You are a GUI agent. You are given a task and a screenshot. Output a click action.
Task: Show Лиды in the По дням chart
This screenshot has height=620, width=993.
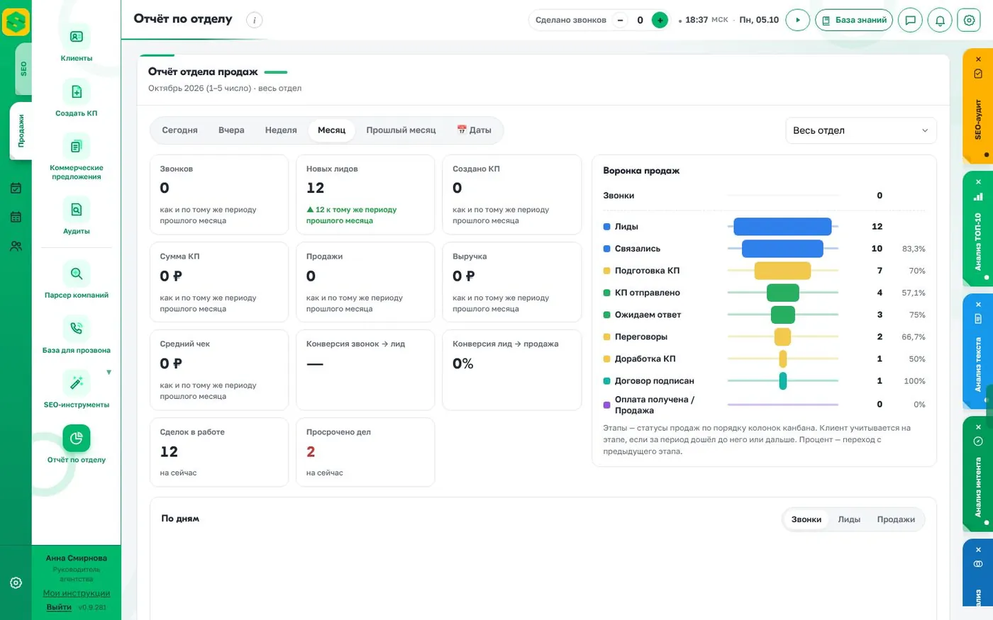pyautogui.click(x=849, y=519)
